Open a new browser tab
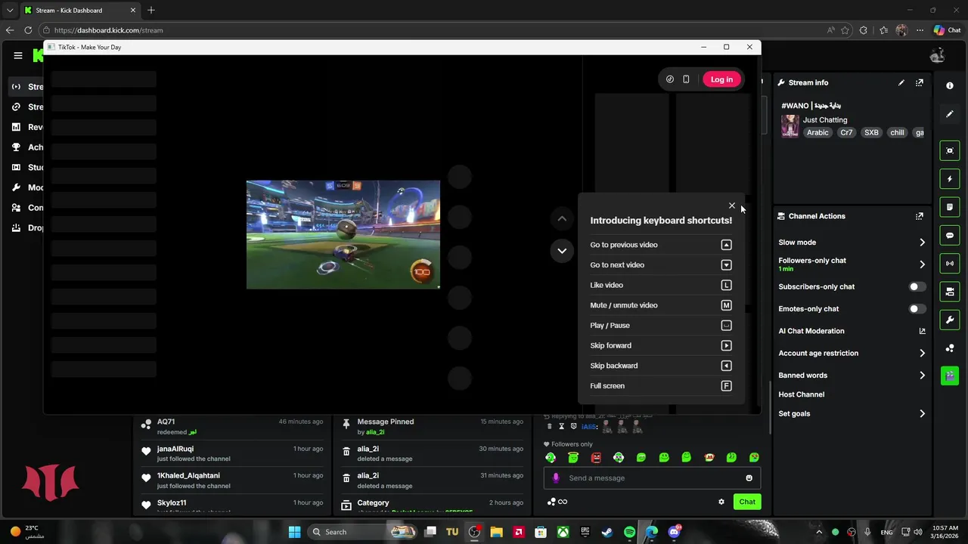Viewport: 968px width, 544px height. tap(151, 11)
